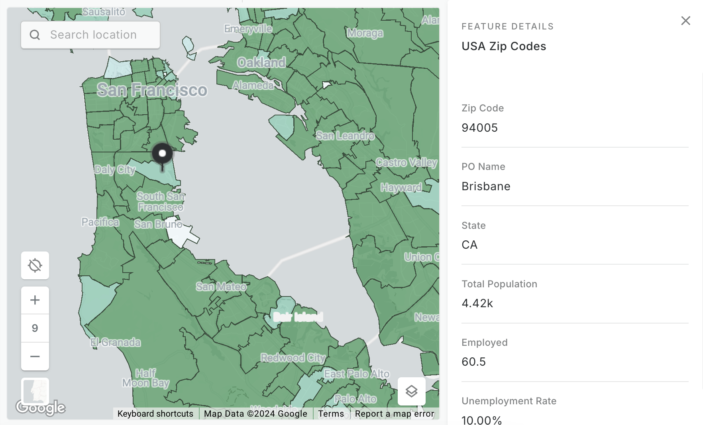This screenshot has height=425, width=703.
Task: Click the Redwood City map label
Action: [x=293, y=358]
